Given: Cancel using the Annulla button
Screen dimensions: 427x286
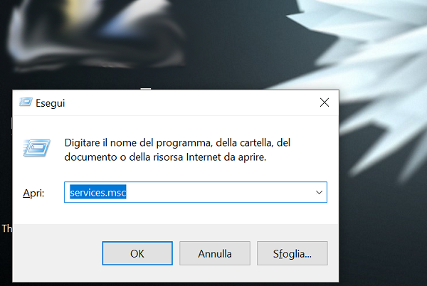Looking at the screenshot, I should click(x=215, y=253).
